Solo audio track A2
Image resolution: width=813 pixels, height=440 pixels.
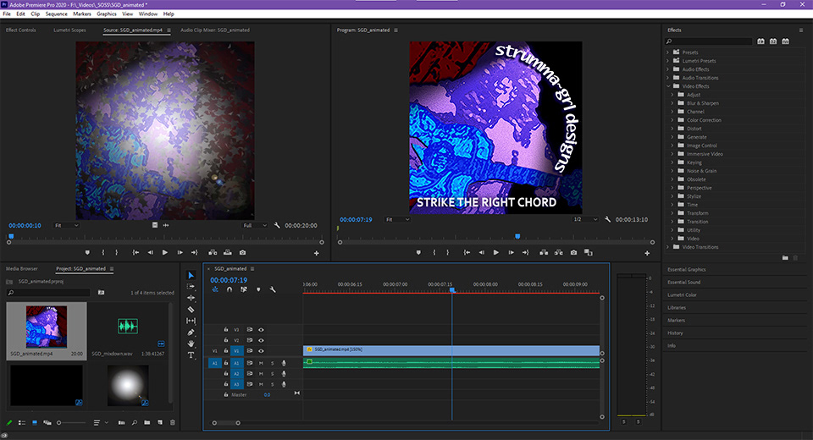[x=272, y=374]
